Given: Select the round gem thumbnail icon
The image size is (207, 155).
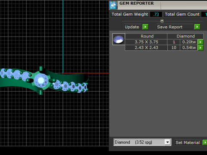Looking at the screenshot, I should (x=119, y=39).
